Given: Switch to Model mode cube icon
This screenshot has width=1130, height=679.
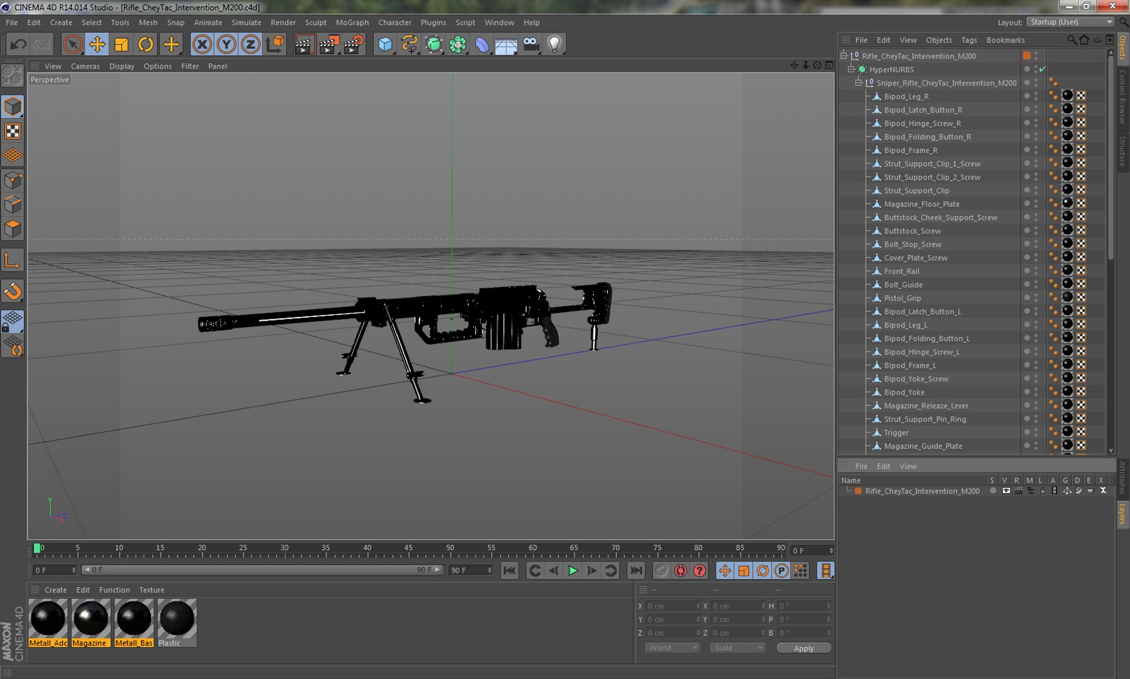Looking at the screenshot, I should [x=13, y=106].
